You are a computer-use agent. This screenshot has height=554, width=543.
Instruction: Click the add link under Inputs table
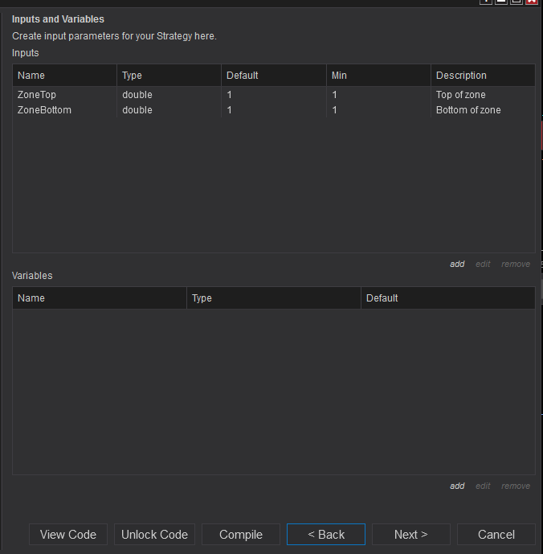(457, 264)
